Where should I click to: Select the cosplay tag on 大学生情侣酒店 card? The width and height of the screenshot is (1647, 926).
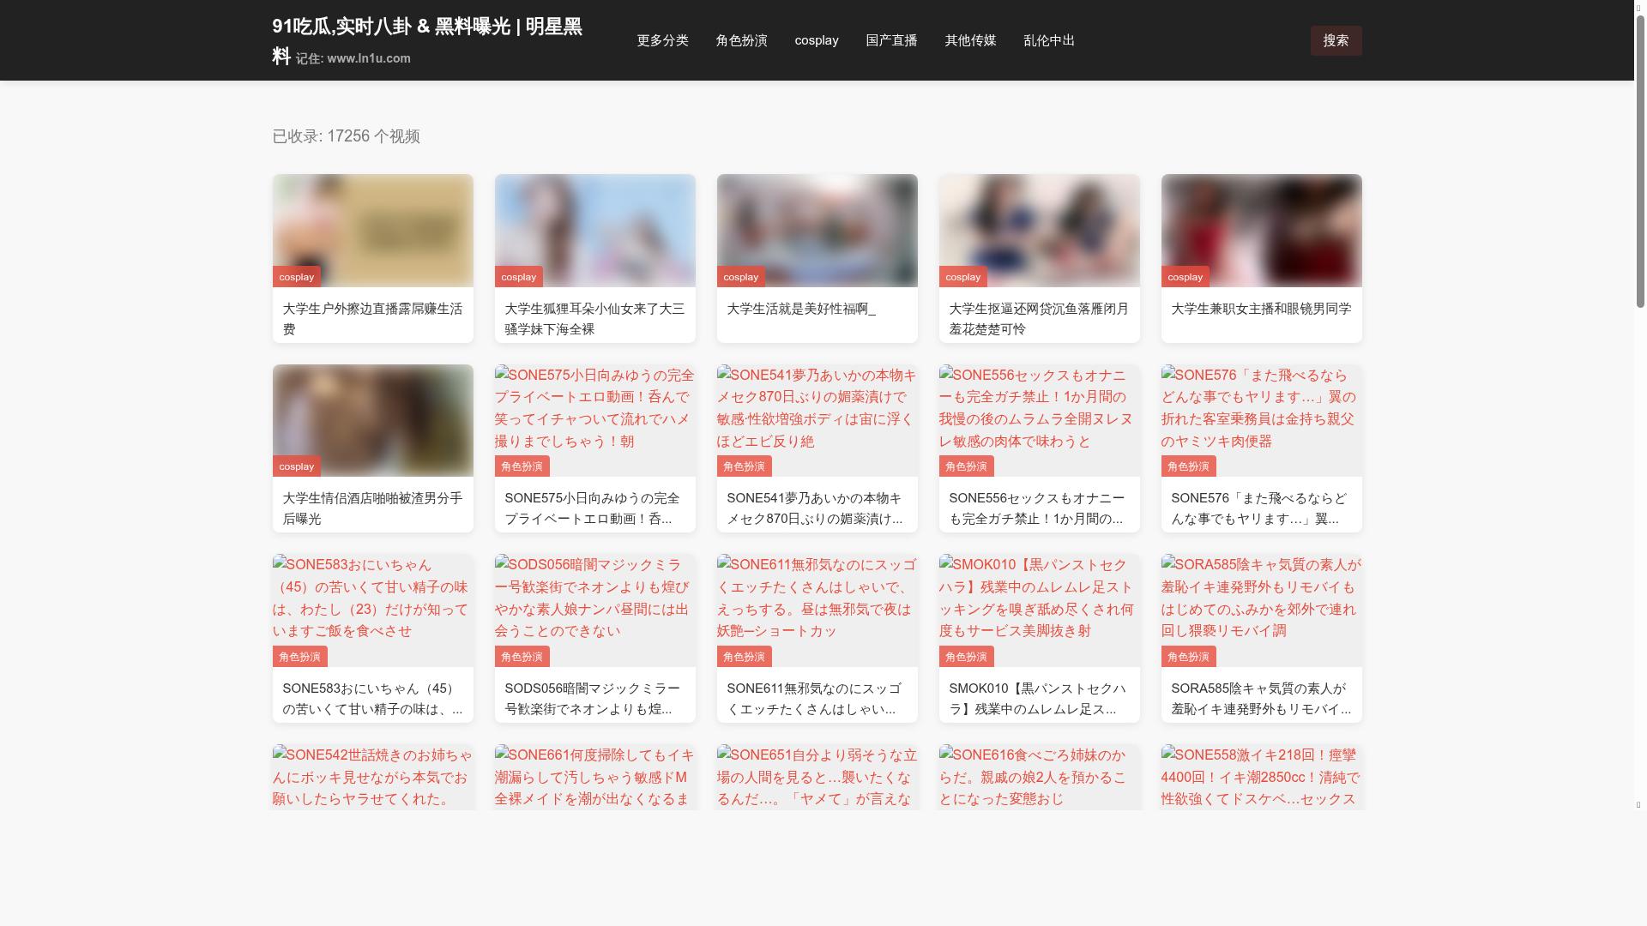coord(296,466)
